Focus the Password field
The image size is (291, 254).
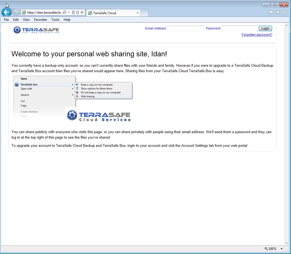[239, 28]
